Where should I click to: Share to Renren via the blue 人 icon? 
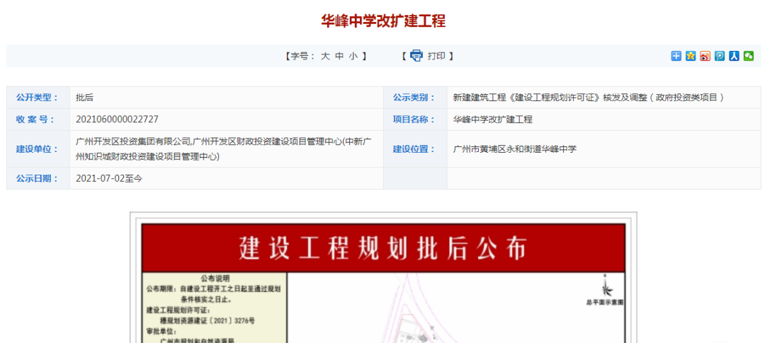[734, 56]
